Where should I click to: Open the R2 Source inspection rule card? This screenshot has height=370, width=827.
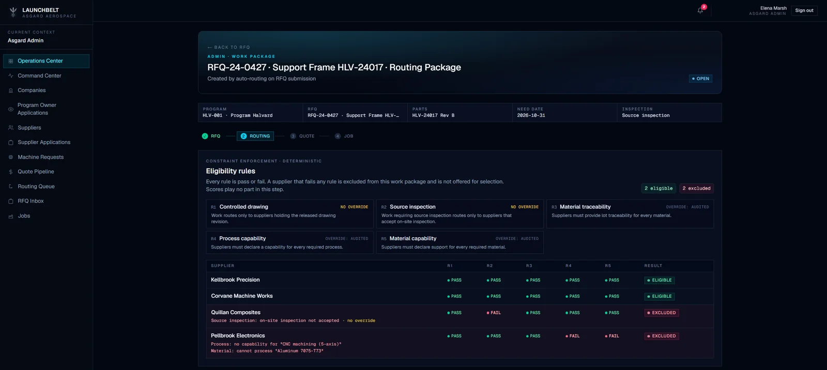click(460, 214)
